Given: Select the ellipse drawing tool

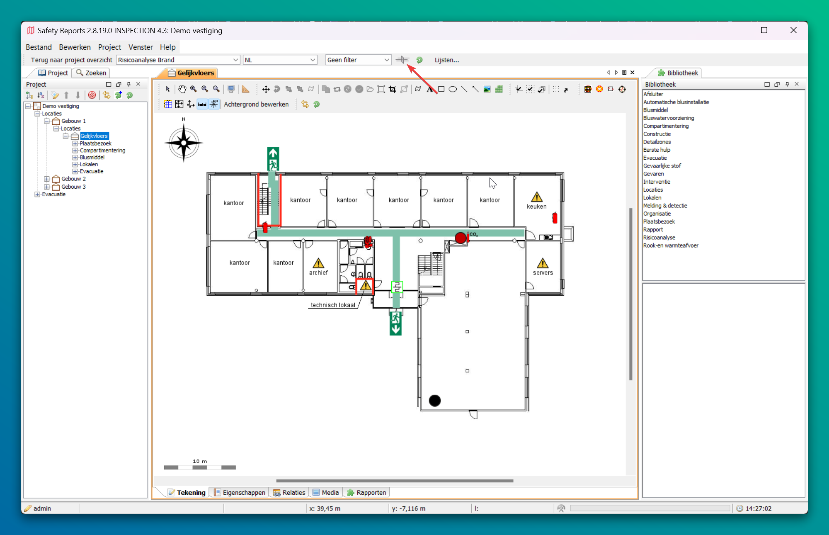Looking at the screenshot, I should [453, 89].
